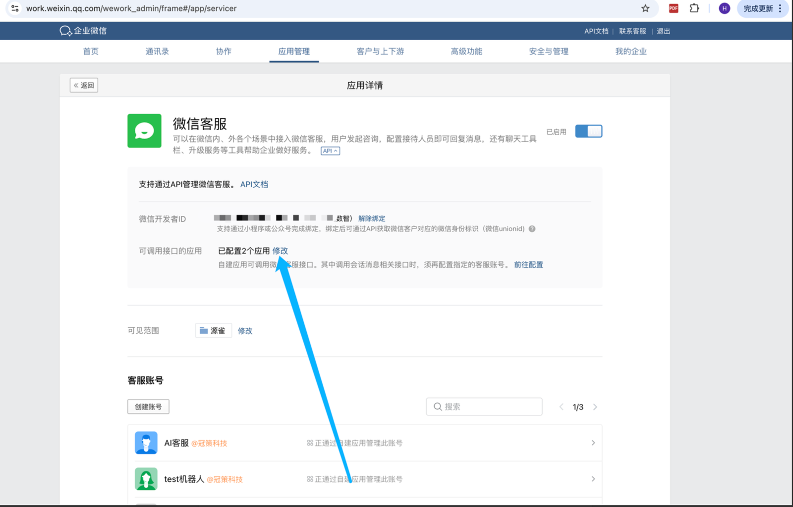The height and width of the screenshot is (507, 793).
Task: Click the 返回 back button
Action: pyautogui.click(x=84, y=85)
